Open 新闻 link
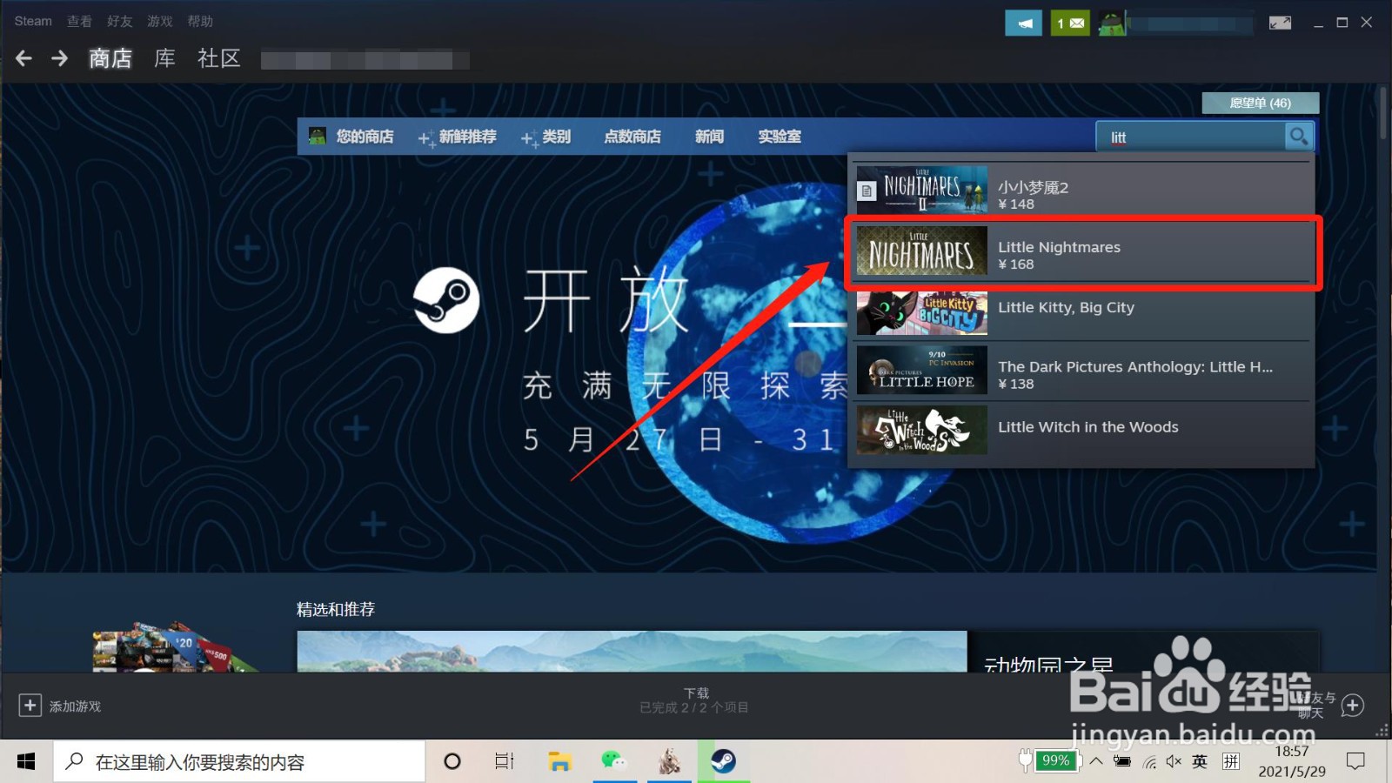The height and width of the screenshot is (783, 1392). (x=709, y=137)
